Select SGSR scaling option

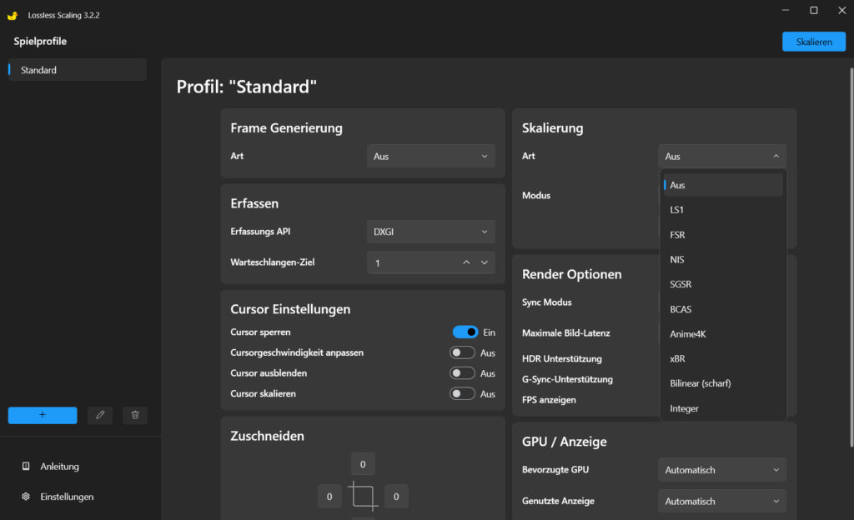pos(723,284)
